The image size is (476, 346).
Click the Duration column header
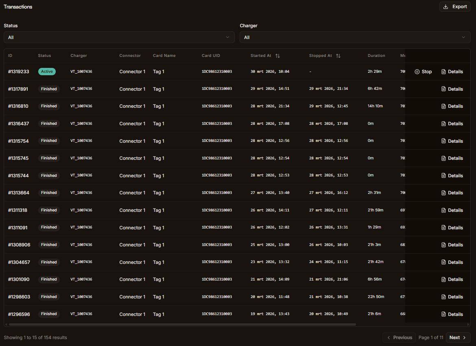(x=376, y=56)
